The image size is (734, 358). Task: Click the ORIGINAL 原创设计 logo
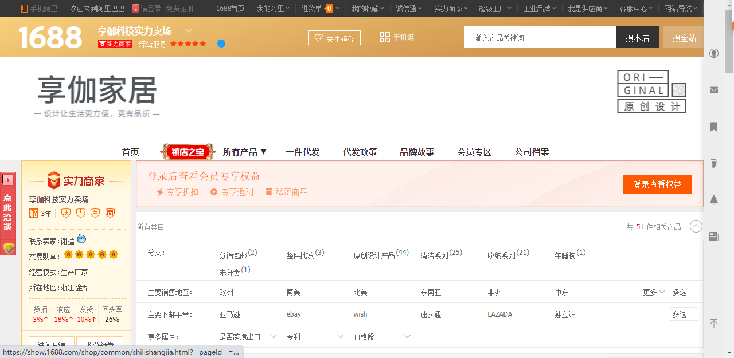point(651,92)
